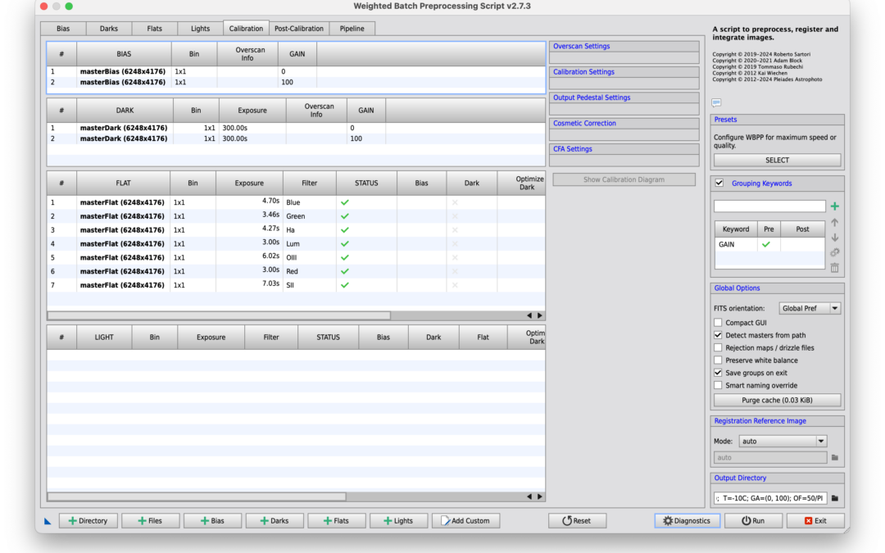
Task: Switch to the Post-Calibration tab
Action: pyautogui.click(x=299, y=29)
